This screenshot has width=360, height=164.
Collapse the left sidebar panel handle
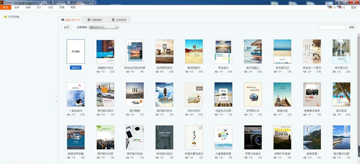[57, 102]
